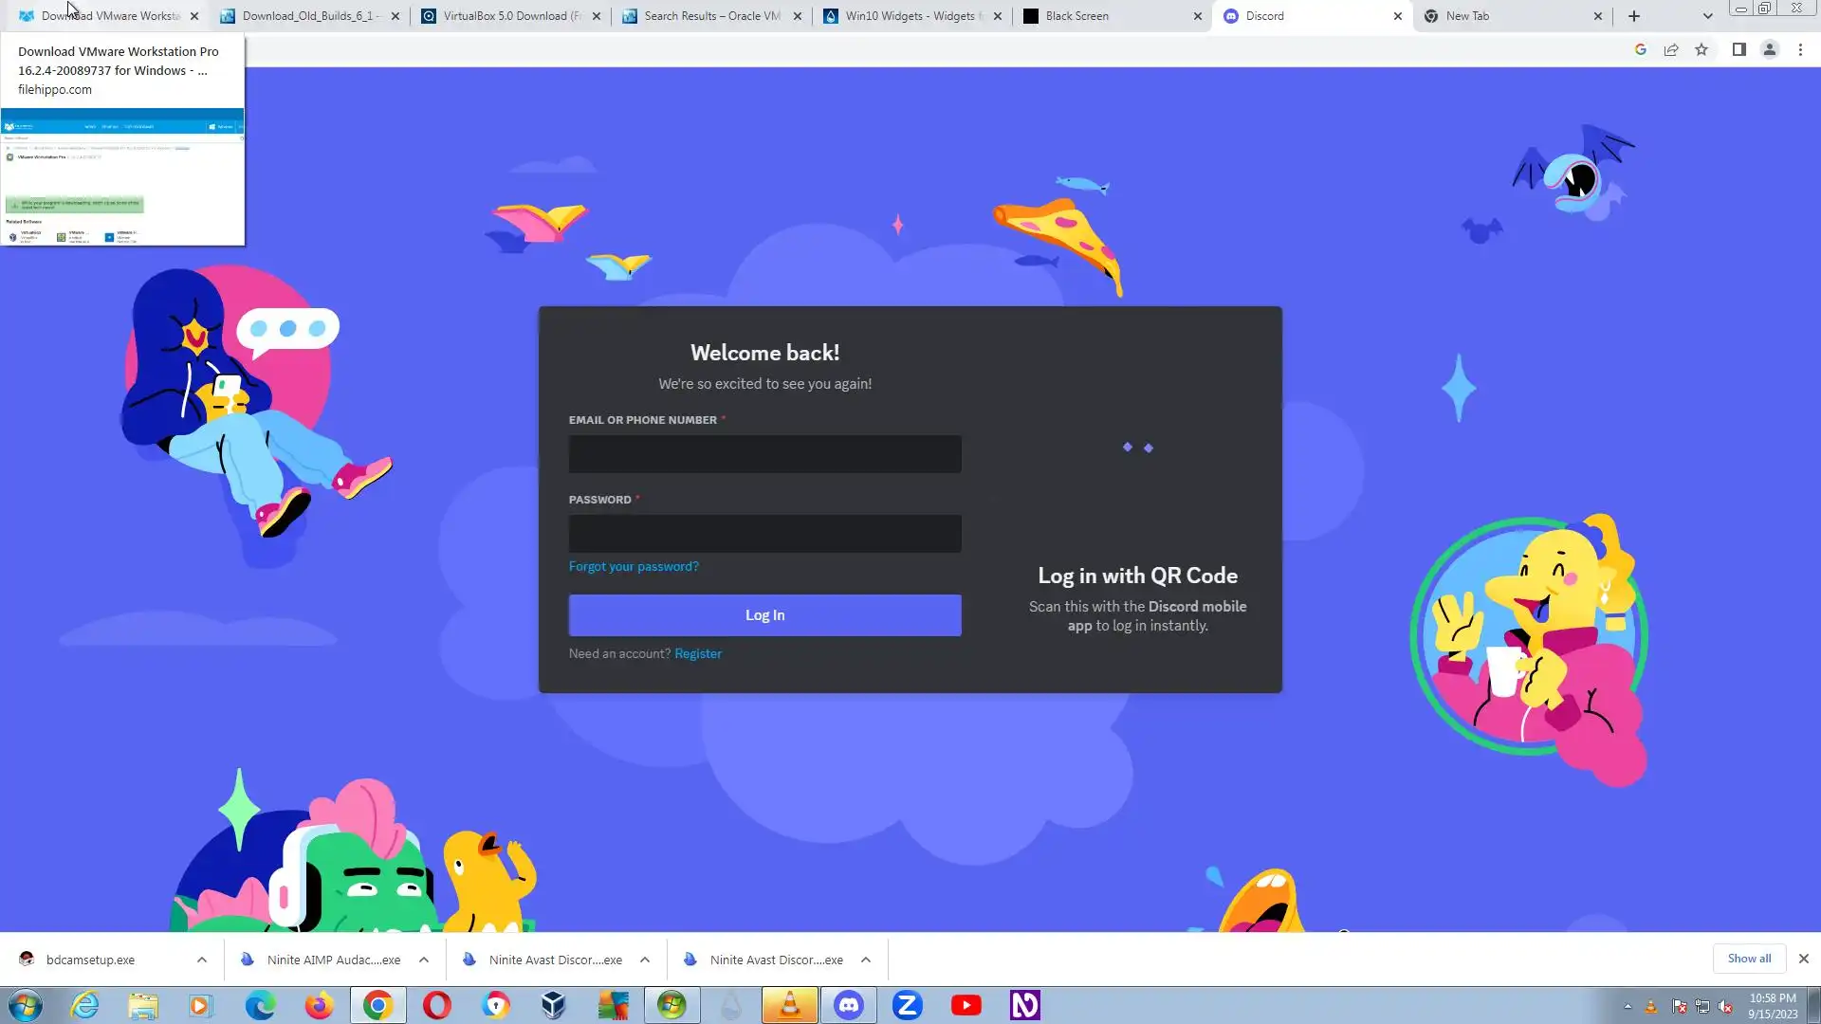Open the tab search dropdown arrow
This screenshot has width=1821, height=1024.
pos(1707,16)
